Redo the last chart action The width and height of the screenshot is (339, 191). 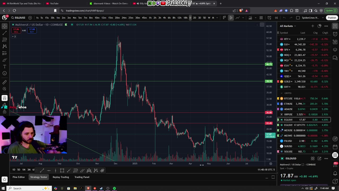pos(291,18)
